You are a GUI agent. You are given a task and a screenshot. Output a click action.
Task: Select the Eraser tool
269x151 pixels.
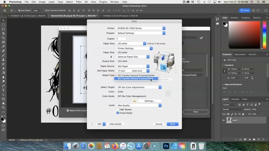(3, 68)
